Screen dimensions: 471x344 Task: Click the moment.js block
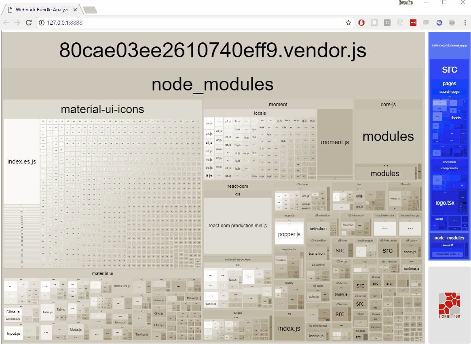335,142
